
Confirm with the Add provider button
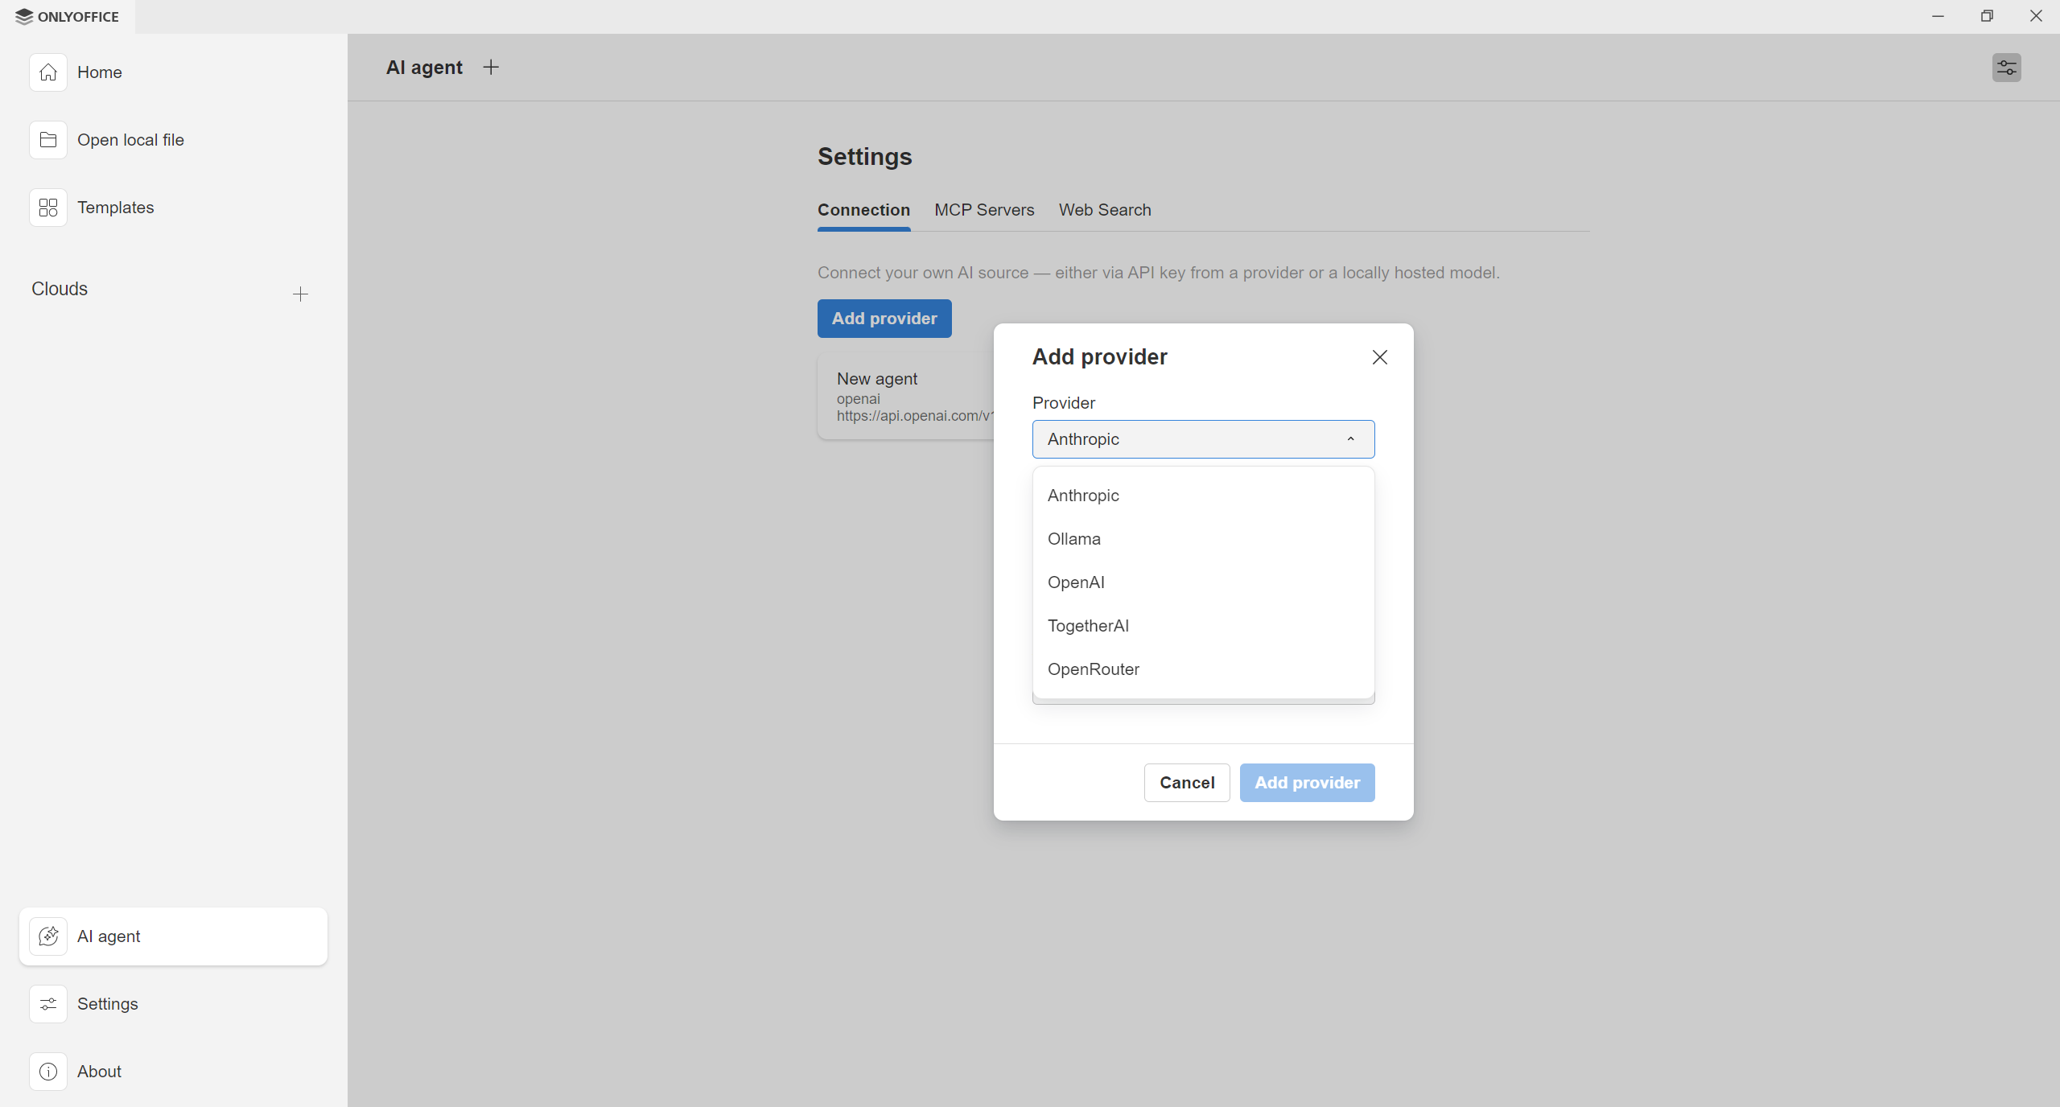pos(1306,782)
